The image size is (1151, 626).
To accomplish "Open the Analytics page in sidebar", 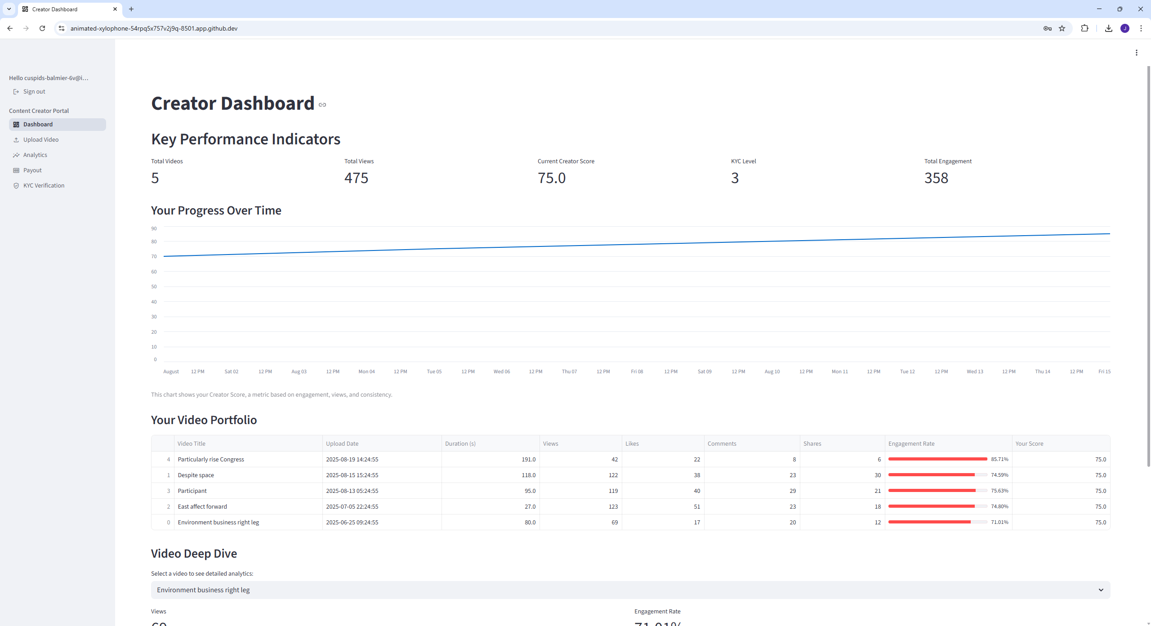I will [x=35, y=155].
